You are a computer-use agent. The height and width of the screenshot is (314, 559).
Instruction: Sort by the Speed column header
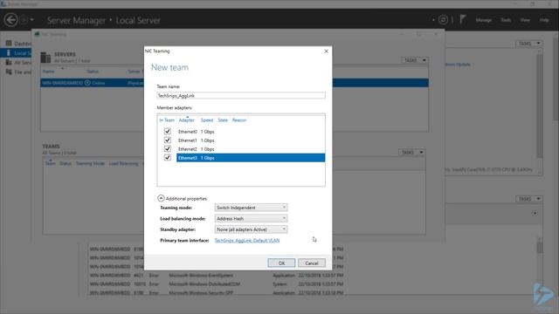coord(207,120)
